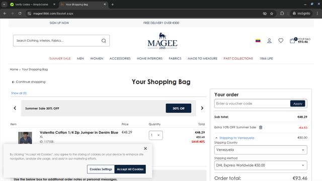
Task: Open 1866 Life menu
Action: pos(266,58)
